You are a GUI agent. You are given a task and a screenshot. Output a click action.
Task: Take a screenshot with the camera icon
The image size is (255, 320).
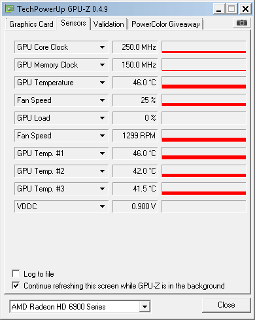242,23
